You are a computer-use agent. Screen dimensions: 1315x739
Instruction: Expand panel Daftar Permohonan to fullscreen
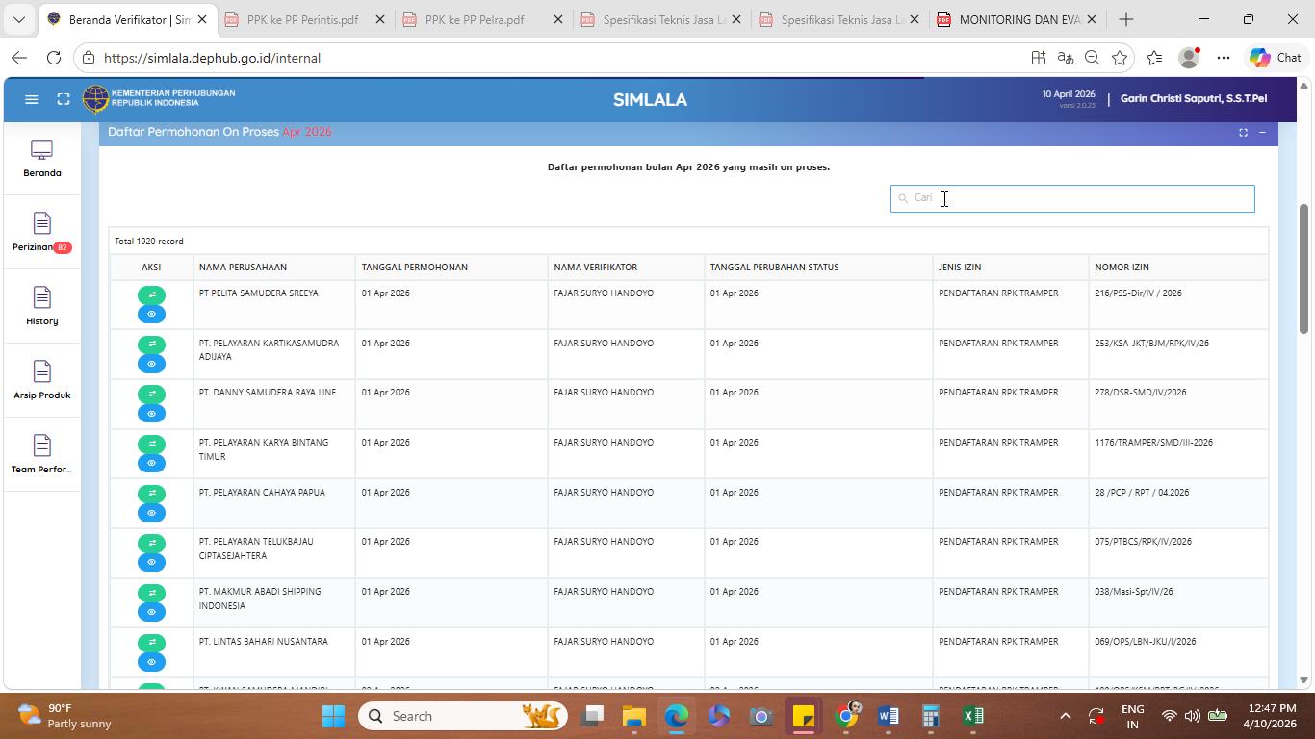[1243, 133]
